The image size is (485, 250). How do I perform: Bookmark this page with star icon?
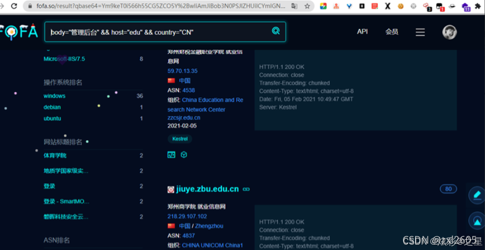point(307,6)
